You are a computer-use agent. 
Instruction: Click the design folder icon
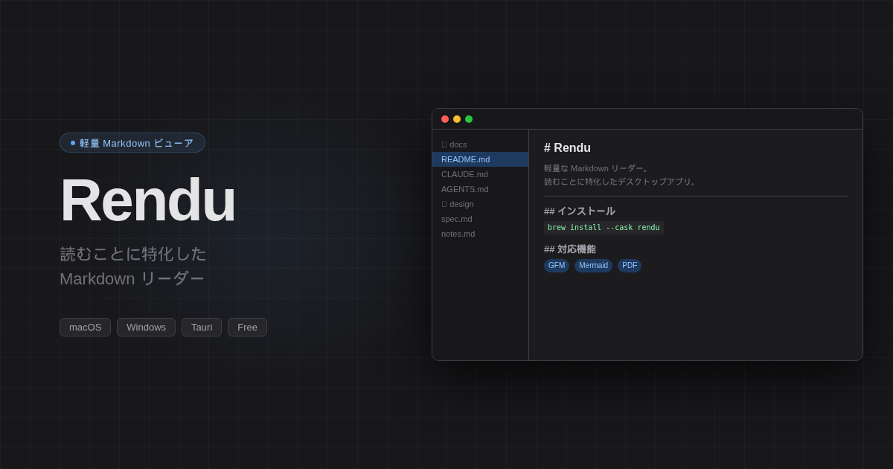(444, 204)
